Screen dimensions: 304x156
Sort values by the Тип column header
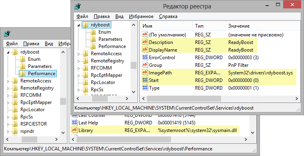click(209, 26)
